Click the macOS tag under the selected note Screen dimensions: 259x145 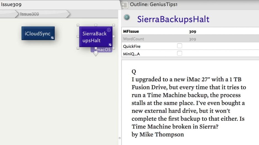tap(104, 50)
